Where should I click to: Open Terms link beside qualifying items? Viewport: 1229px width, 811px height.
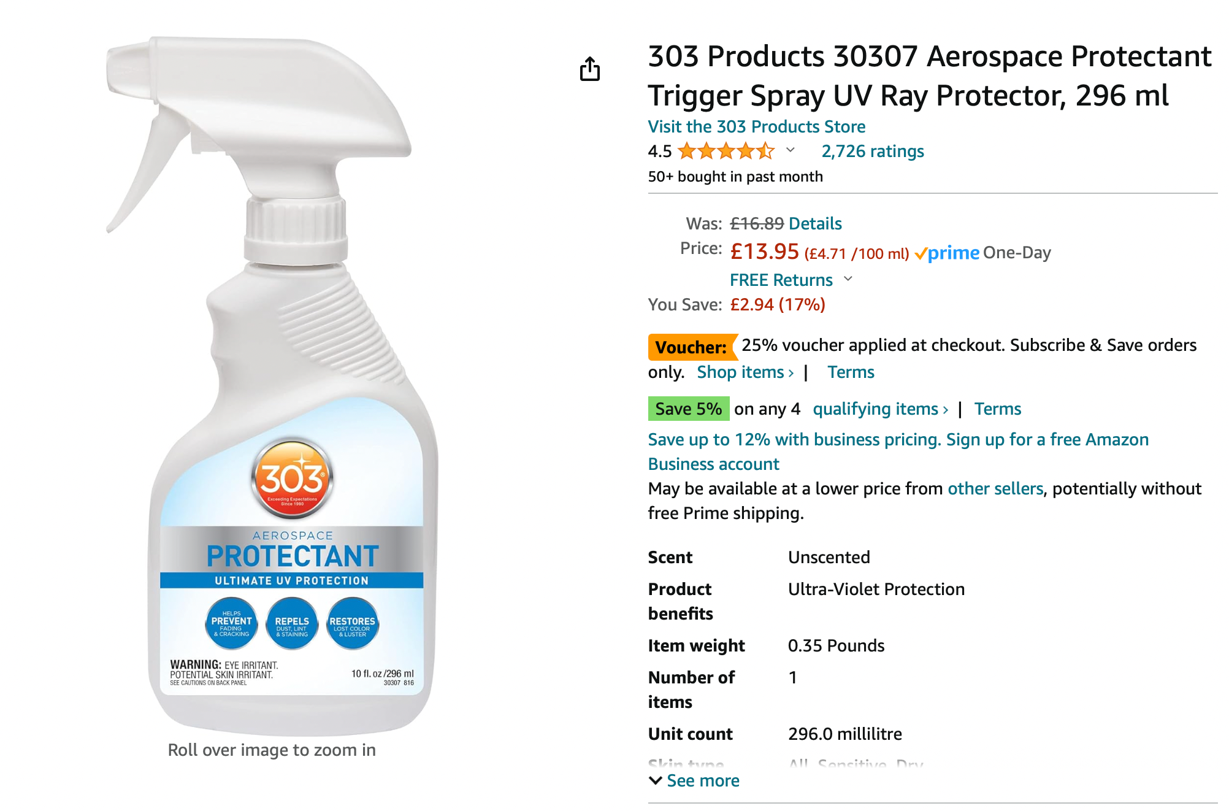pyautogui.click(x=998, y=409)
